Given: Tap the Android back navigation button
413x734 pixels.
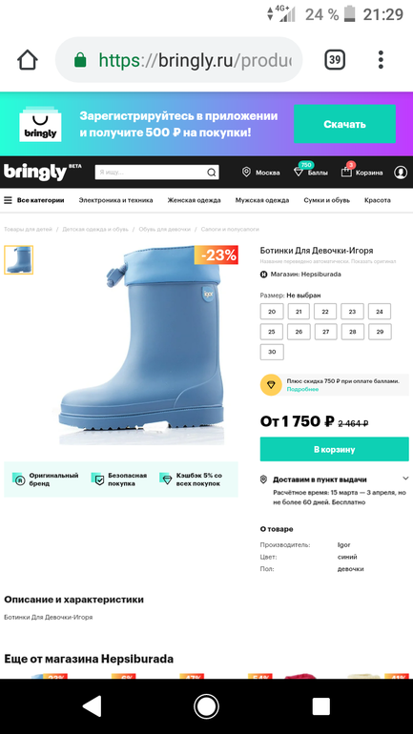Looking at the screenshot, I should pyautogui.click(x=92, y=706).
